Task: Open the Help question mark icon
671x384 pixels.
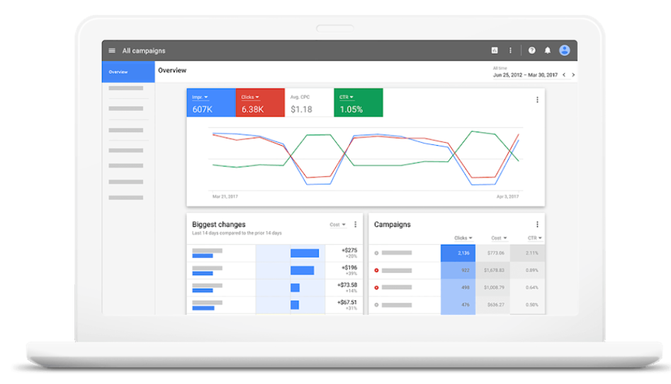Action: [532, 50]
